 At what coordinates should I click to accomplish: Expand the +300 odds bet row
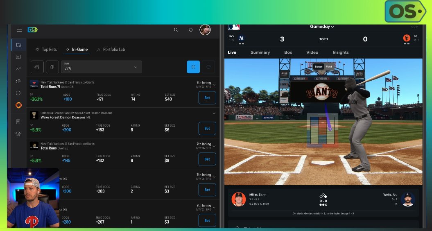click(x=214, y=177)
